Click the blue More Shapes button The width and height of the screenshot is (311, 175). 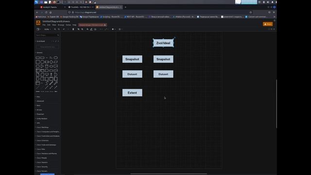(48, 174)
